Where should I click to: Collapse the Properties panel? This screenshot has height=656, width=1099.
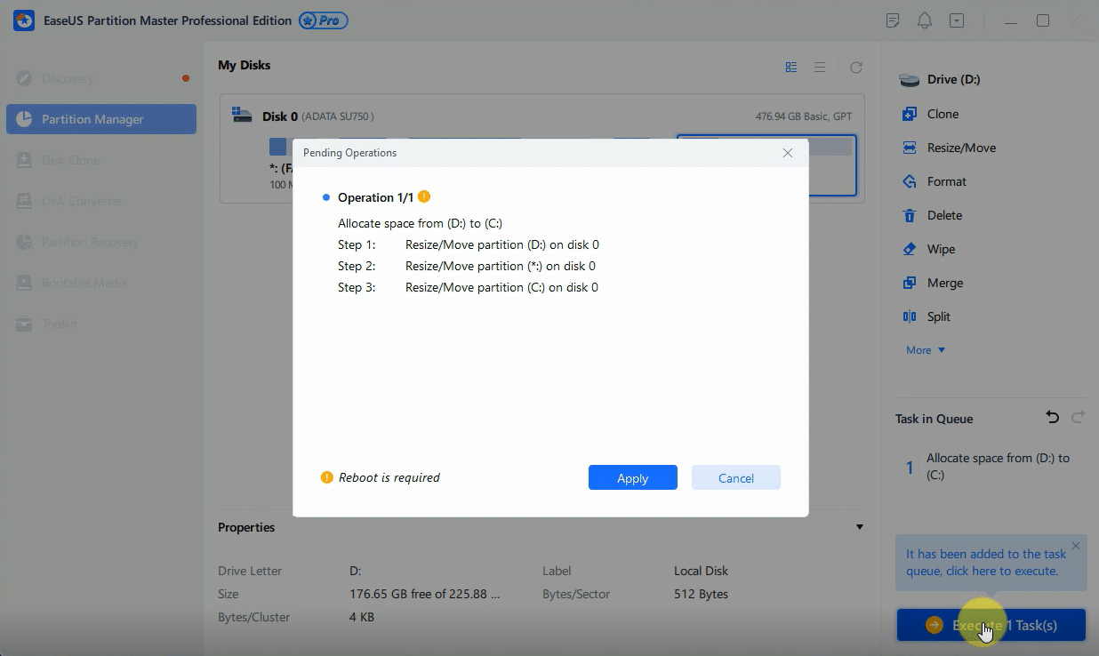(860, 527)
